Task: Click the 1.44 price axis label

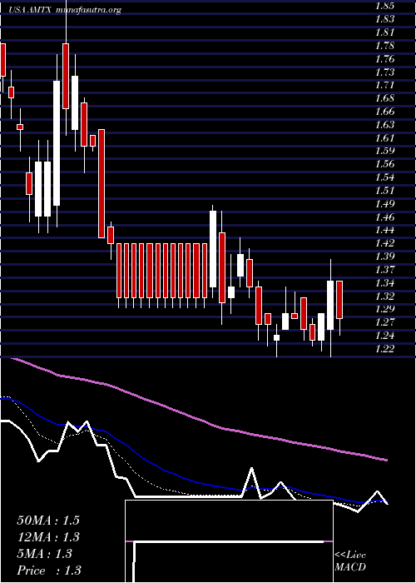Action: pyautogui.click(x=384, y=230)
